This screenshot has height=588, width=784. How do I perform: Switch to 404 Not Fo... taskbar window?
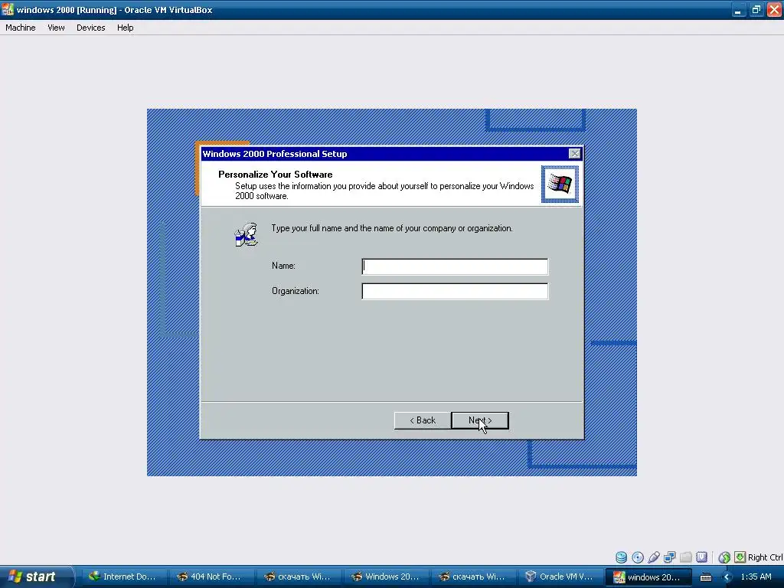pyautogui.click(x=211, y=577)
